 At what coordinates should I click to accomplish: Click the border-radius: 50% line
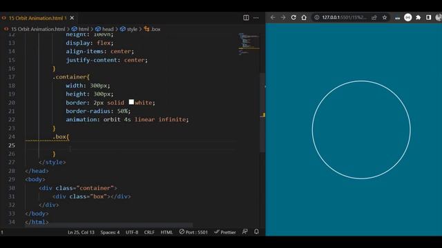(x=98, y=111)
